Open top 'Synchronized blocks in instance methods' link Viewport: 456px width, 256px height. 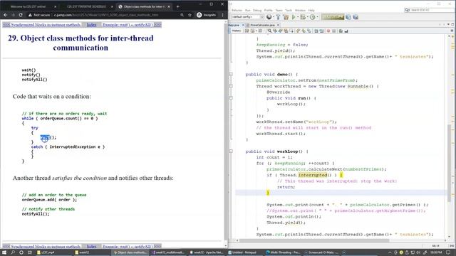click(46, 25)
